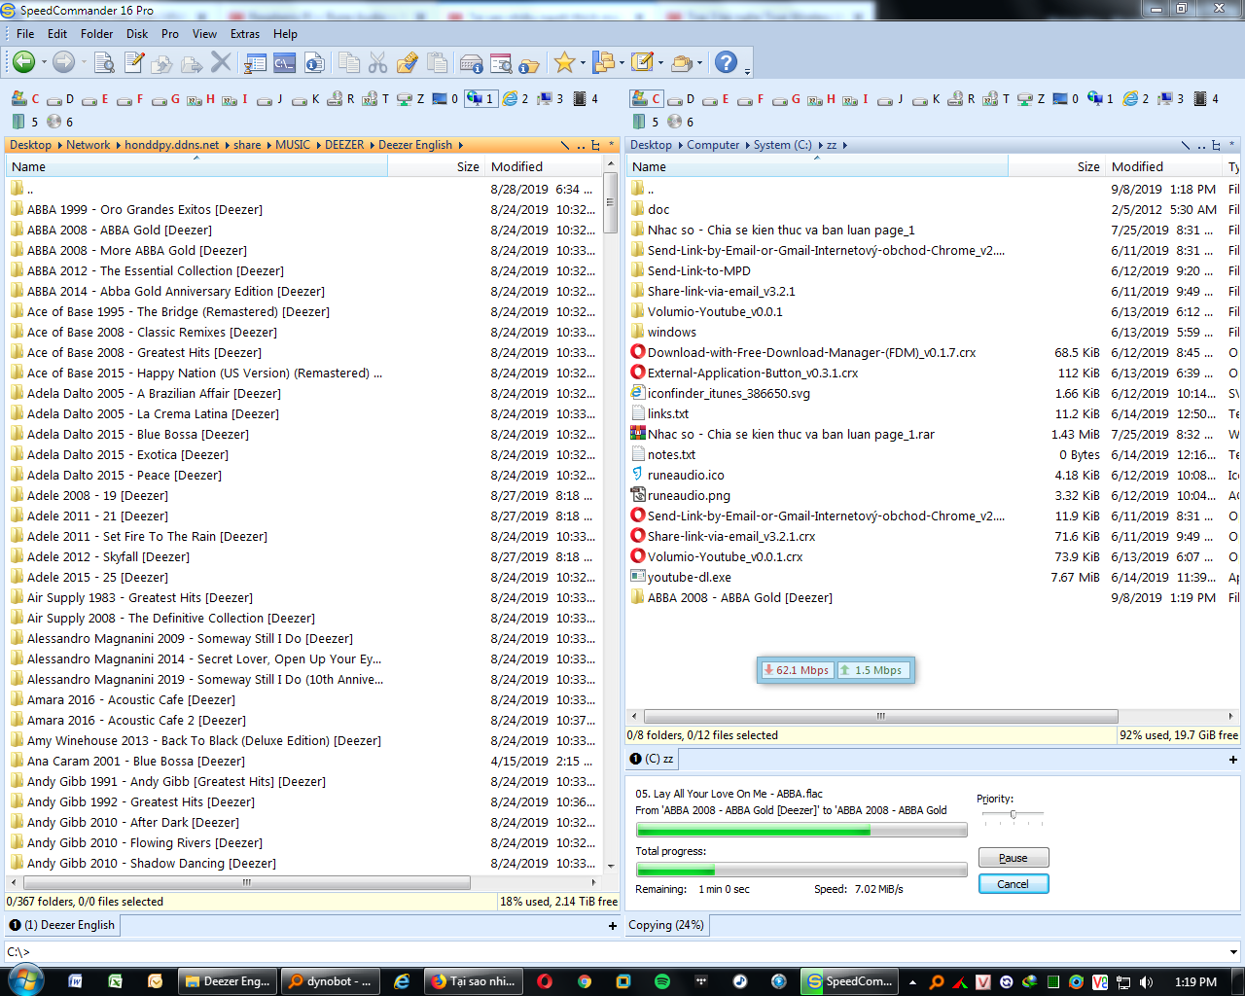The width and height of the screenshot is (1245, 996).
Task: Select the '(C:) zz' tab
Action: (652, 759)
